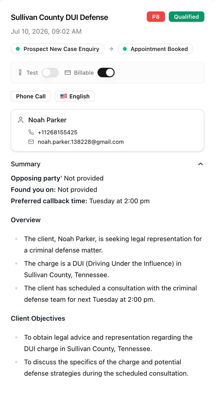Select the Phone Call tag
Viewport: 215px width, 397px height.
pyautogui.click(x=31, y=96)
